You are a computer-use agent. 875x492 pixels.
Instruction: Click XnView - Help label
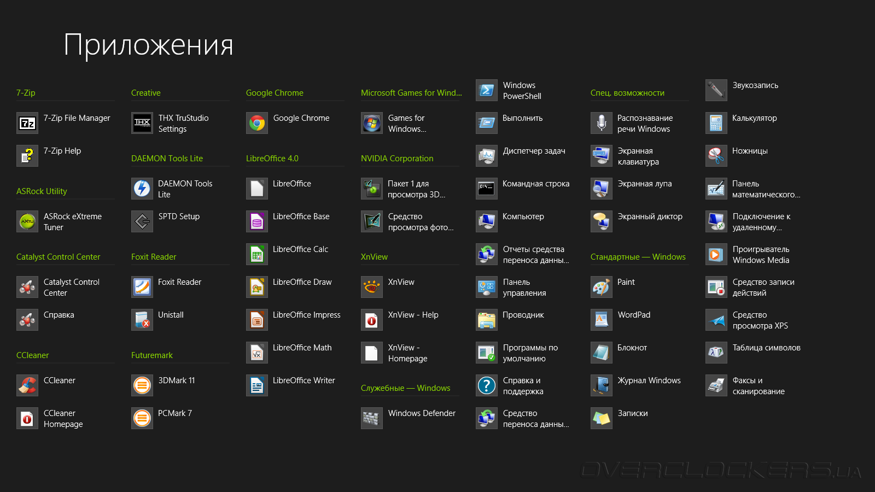(x=413, y=315)
